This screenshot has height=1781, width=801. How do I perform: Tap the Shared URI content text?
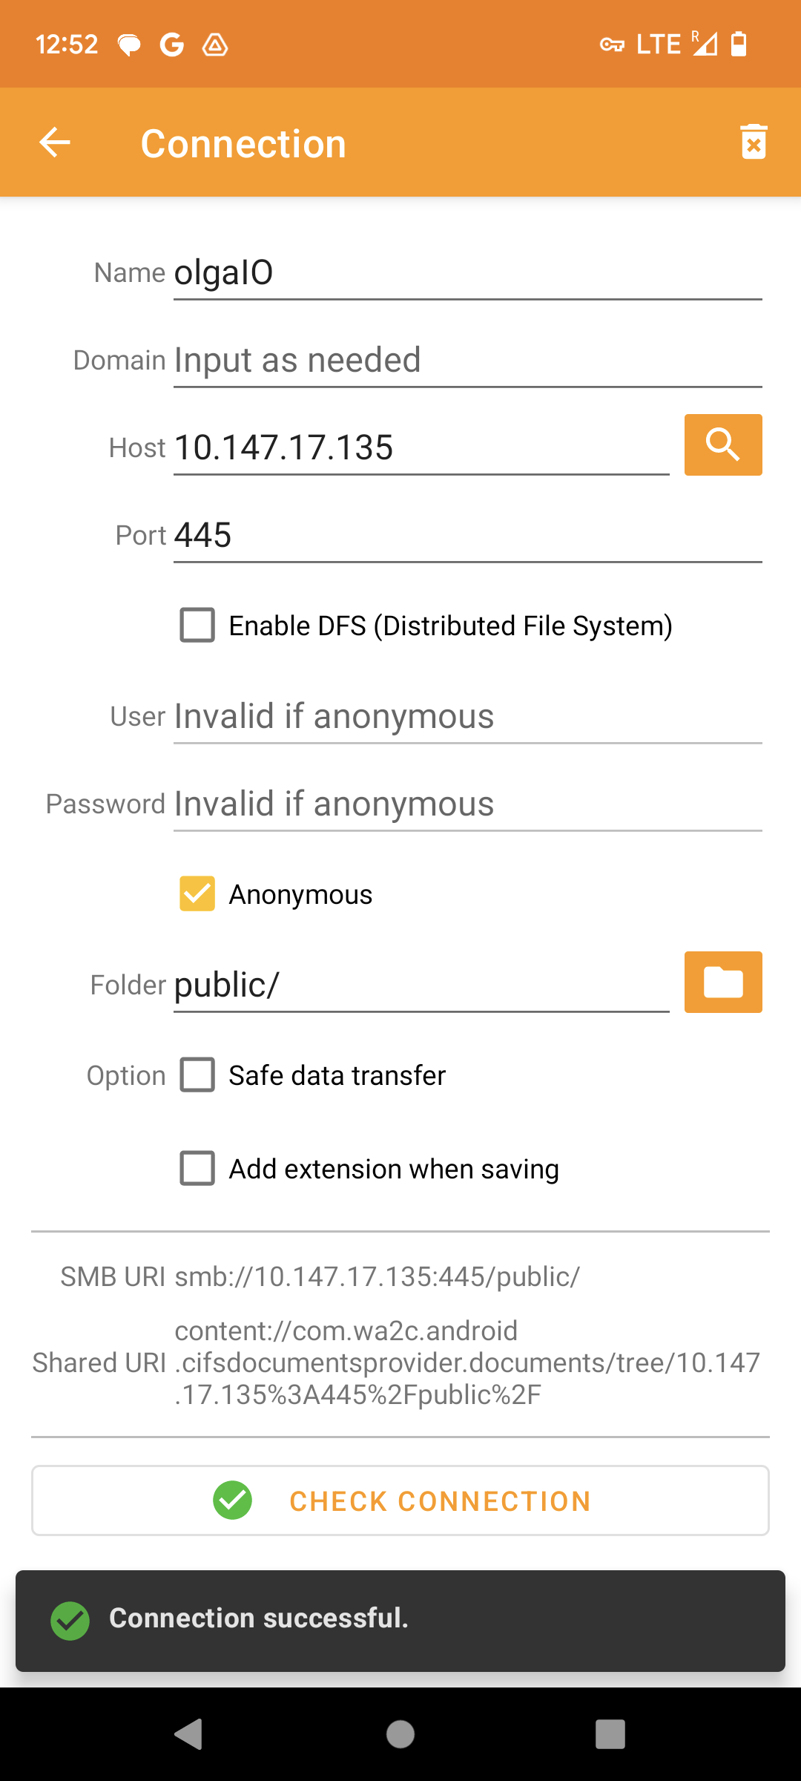click(x=467, y=1362)
